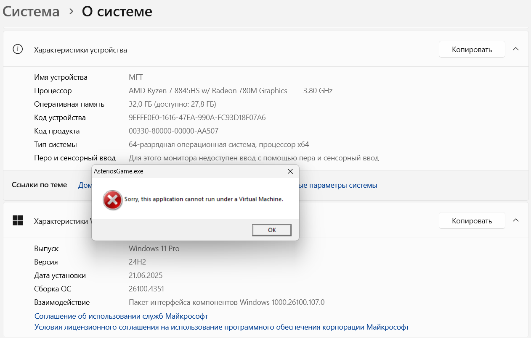
Task: Go back to Система breadcrumb
Action: (x=31, y=12)
